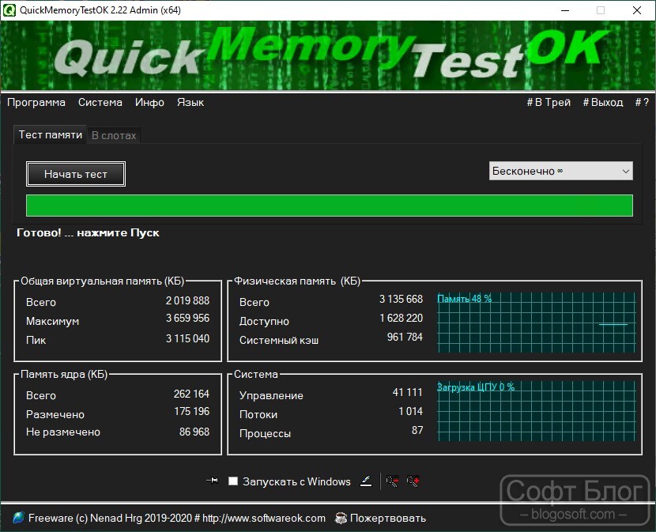Click the Максимум label
This screenshot has height=532, width=656.
pyautogui.click(x=52, y=322)
